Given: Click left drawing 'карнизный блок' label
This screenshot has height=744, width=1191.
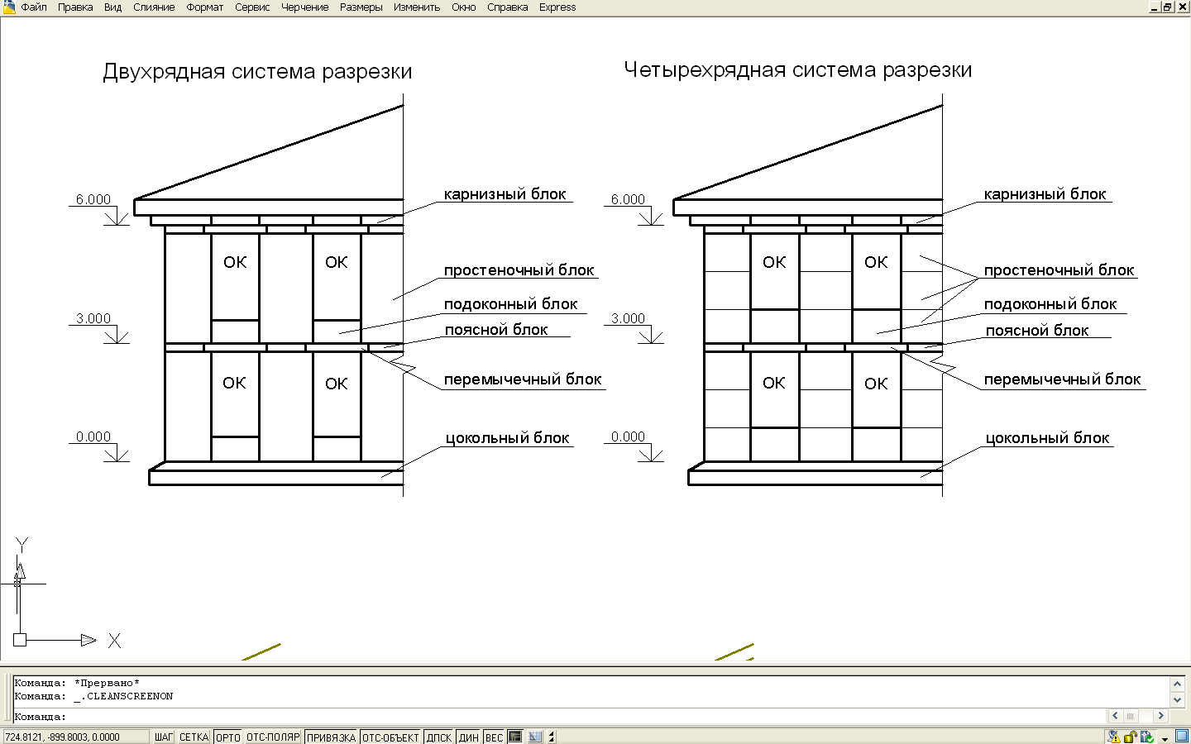Looking at the screenshot, I should tap(505, 194).
